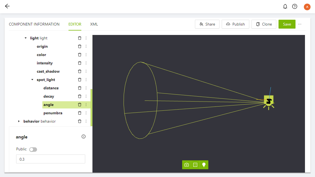Click the camera screenshot icon in viewport
This screenshot has width=315, height=177.
186,165
